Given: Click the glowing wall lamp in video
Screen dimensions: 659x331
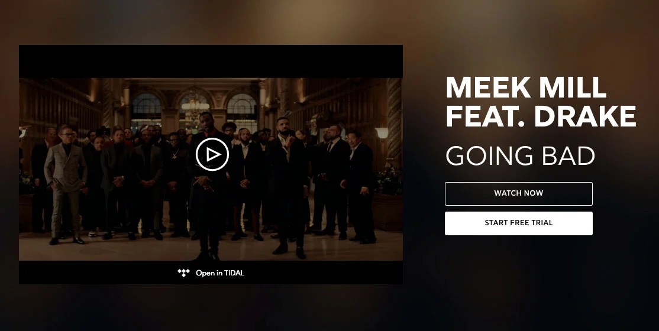Looking at the screenshot, I should [382, 133].
